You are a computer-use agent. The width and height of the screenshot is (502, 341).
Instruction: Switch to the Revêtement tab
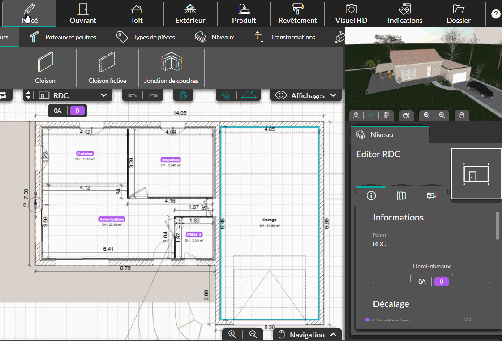pyautogui.click(x=297, y=14)
